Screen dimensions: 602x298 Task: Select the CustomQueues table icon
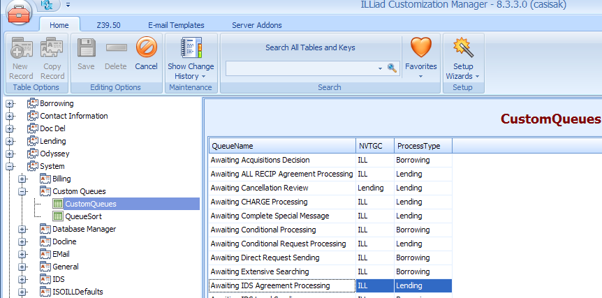59,204
